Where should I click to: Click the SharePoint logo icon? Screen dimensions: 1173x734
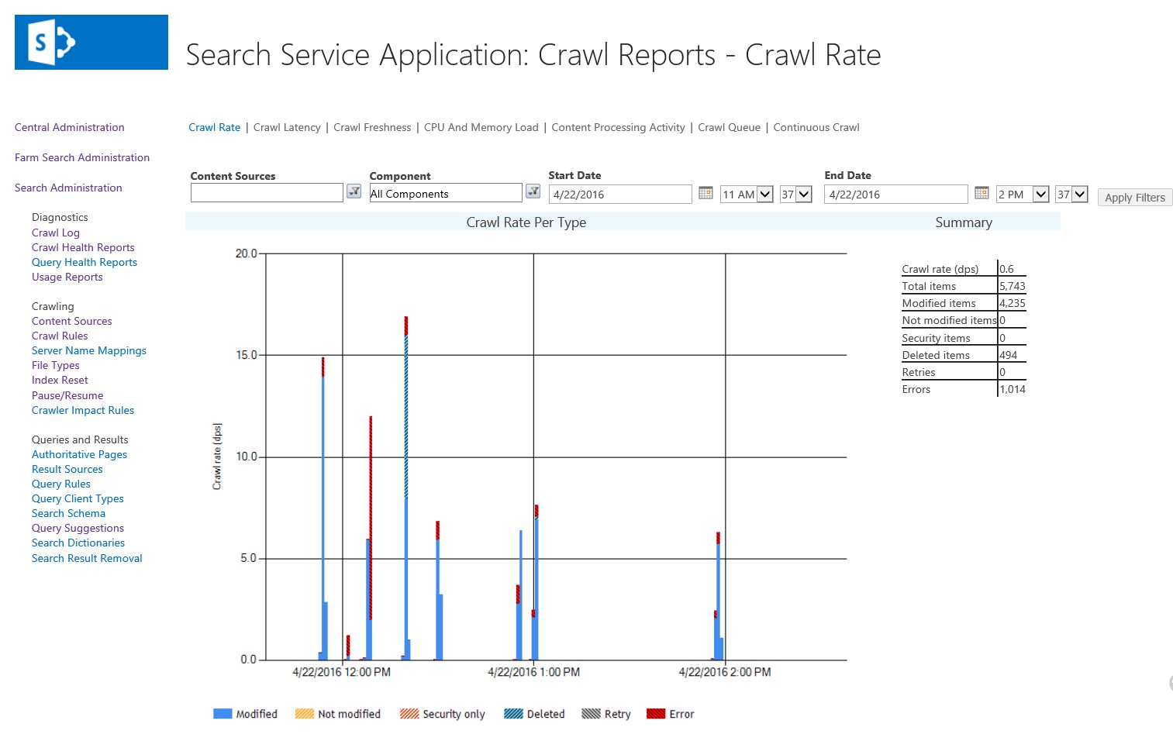(91, 42)
